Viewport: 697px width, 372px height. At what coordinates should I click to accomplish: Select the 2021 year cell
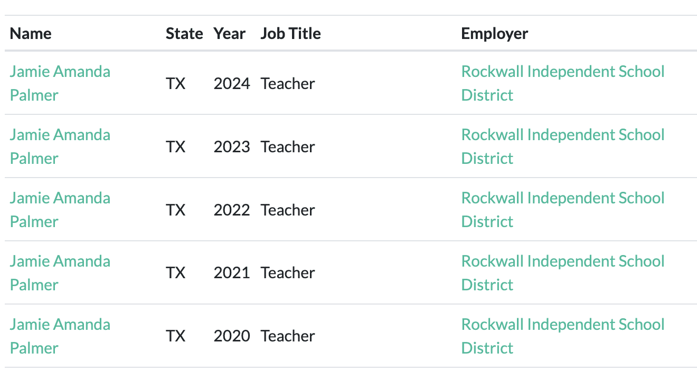coord(232,273)
